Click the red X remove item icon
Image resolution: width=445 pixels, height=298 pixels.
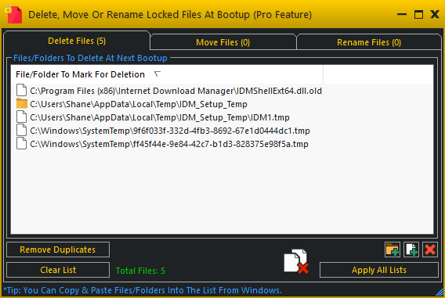tap(430, 250)
